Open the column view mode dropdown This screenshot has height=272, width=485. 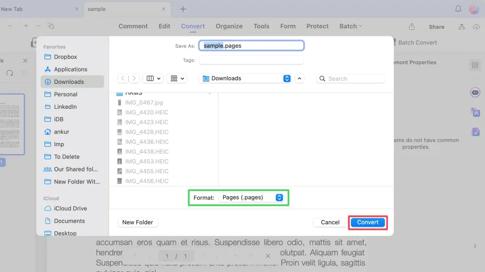pyautogui.click(x=153, y=79)
